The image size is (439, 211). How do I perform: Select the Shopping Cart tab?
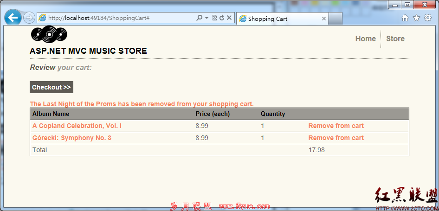pos(282,19)
